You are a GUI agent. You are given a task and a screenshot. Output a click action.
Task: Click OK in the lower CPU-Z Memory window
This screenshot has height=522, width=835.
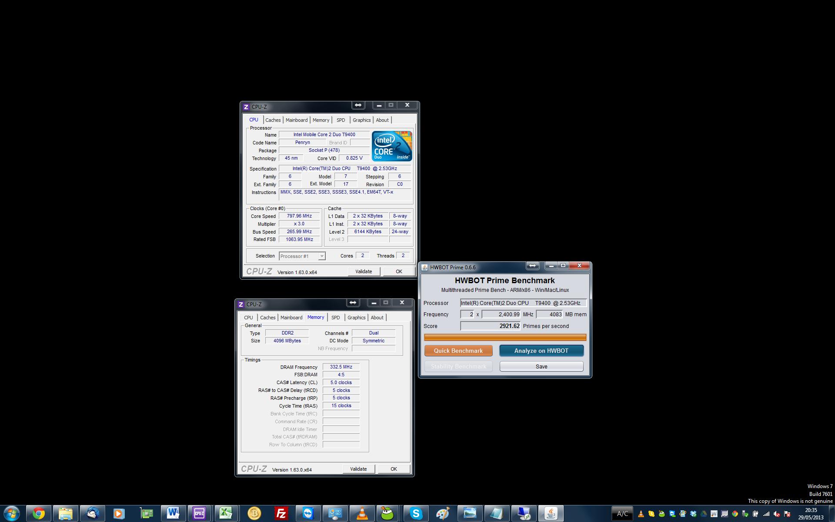tap(394, 469)
